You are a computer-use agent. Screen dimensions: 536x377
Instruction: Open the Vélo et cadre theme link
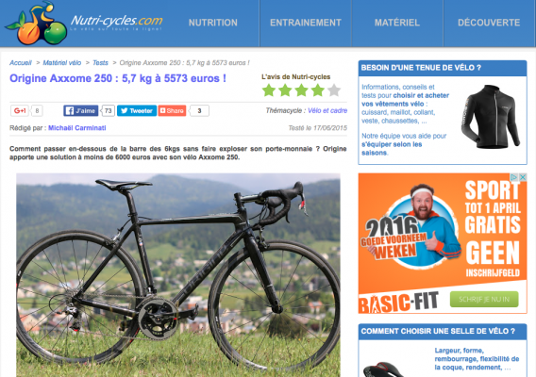click(x=327, y=110)
